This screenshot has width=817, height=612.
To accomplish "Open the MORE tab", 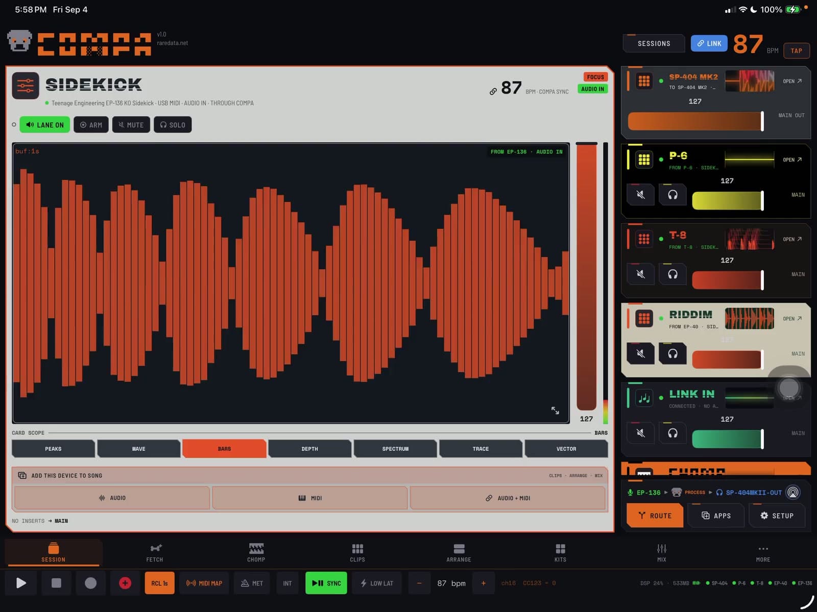I will (x=763, y=553).
